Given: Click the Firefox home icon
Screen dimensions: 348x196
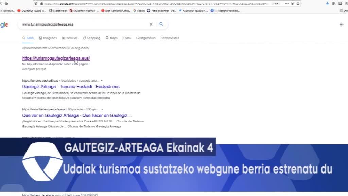Looking at the screenshot, I should [x=6, y=3].
